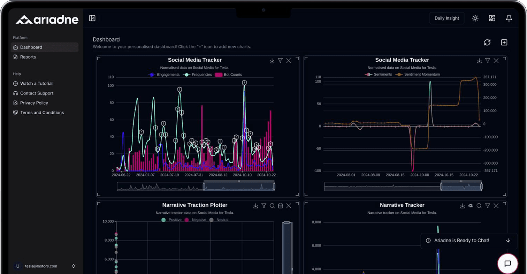Toggle the Bot Counts legend series
Image resolution: width=527 pixels, height=274 pixels.
229,75
